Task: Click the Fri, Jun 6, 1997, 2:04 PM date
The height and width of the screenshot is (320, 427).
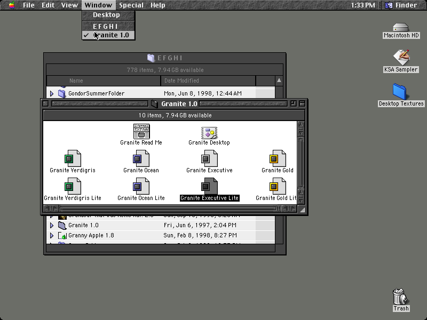Action: coord(200,225)
